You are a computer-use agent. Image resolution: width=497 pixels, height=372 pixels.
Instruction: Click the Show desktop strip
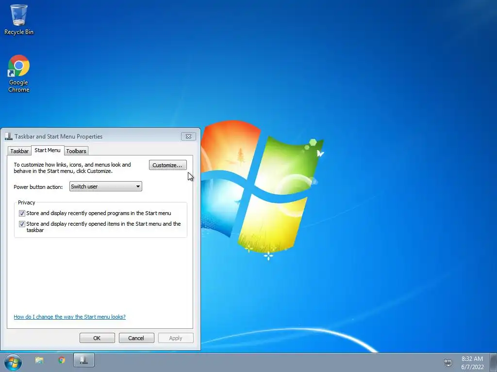(494, 362)
